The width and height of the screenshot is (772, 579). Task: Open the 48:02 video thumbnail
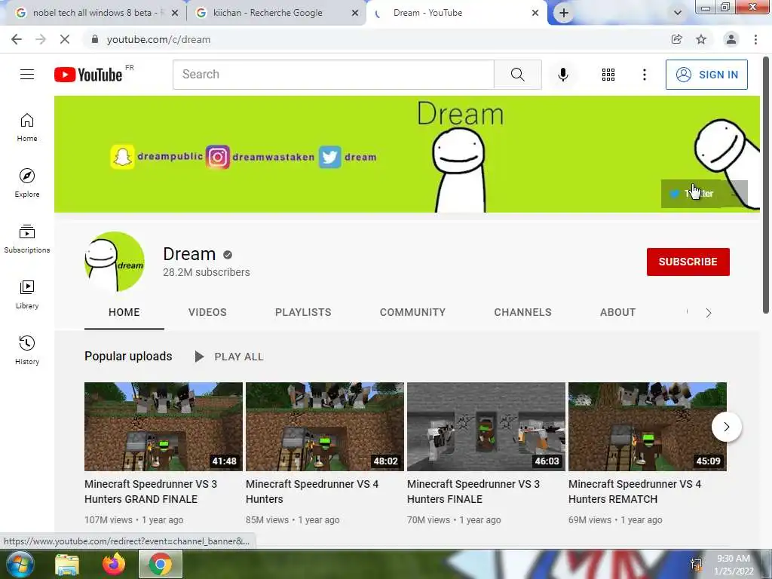(x=324, y=427)
